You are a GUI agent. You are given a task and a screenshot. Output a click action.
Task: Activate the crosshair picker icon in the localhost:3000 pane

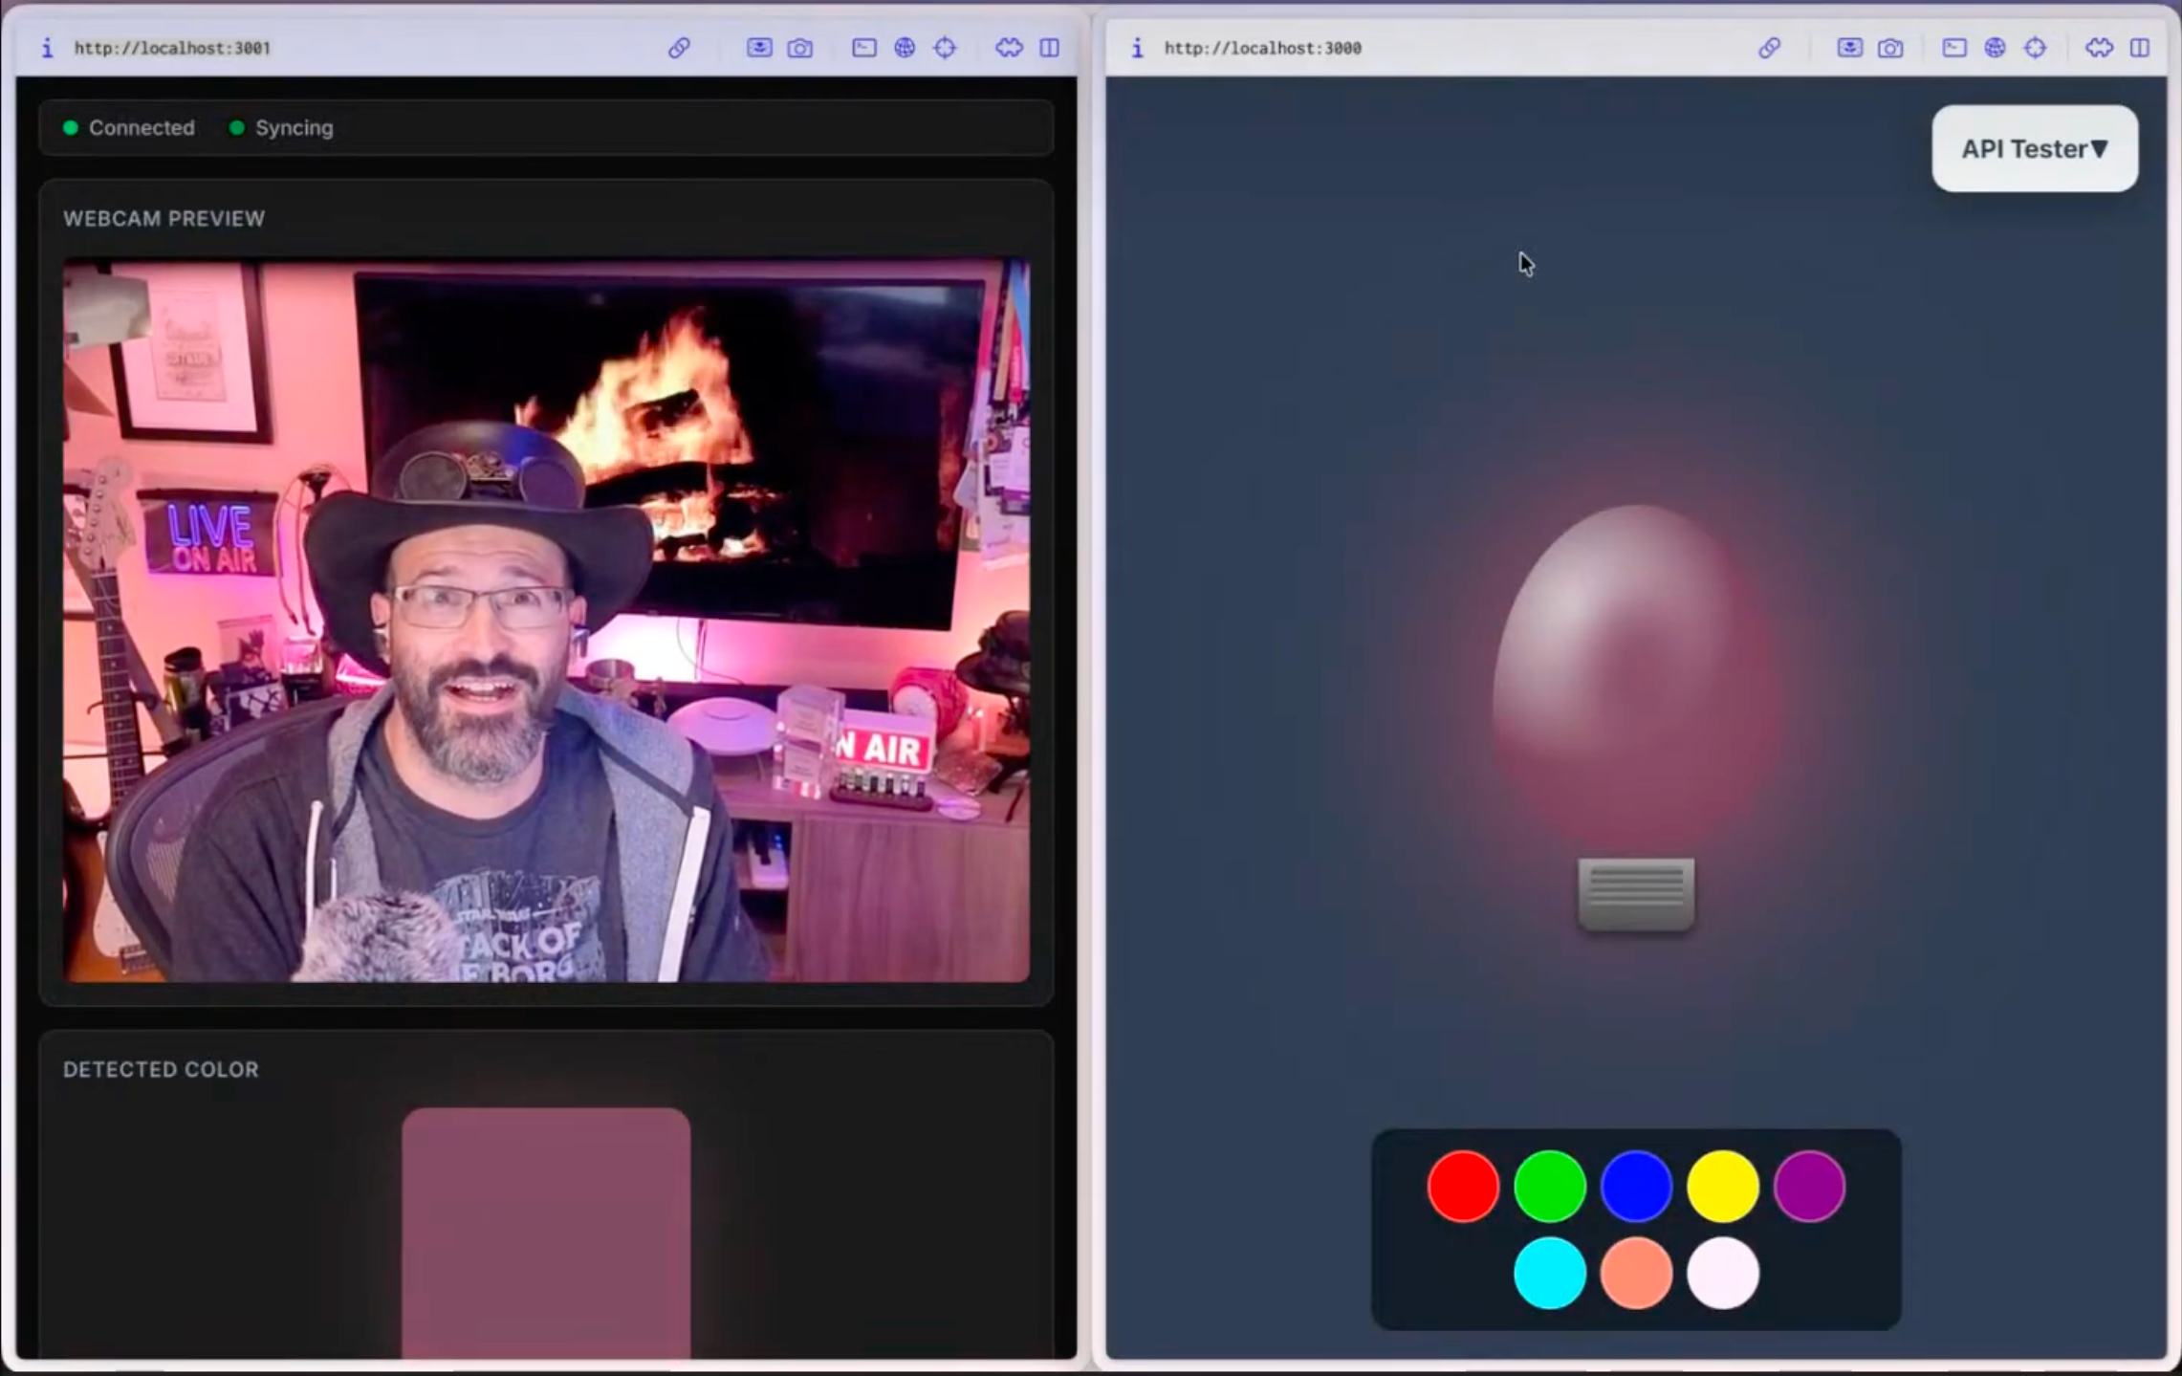pos(2035,48)
